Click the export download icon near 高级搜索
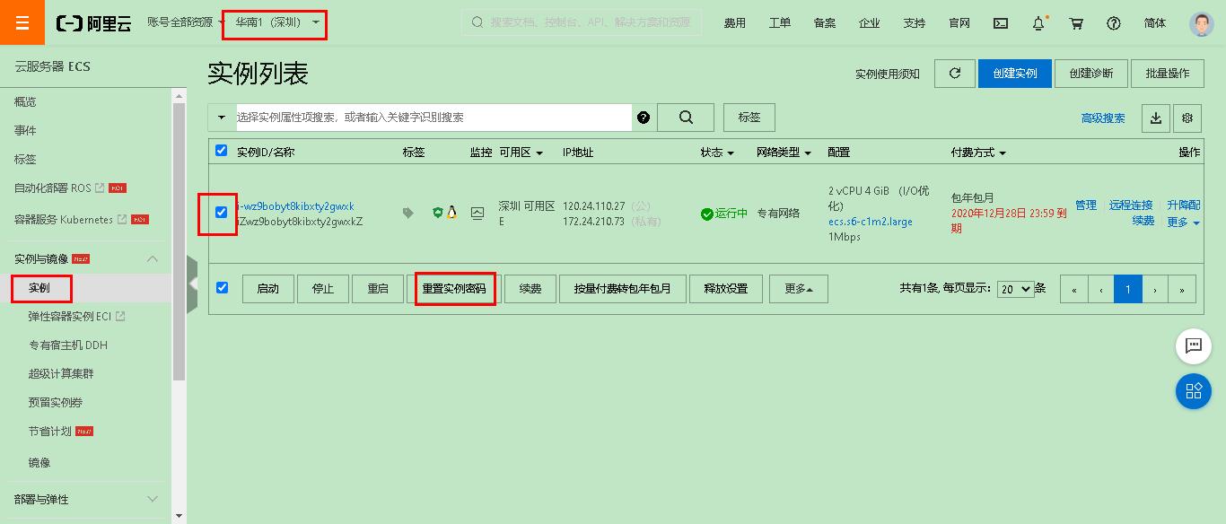Screen dimensions: 1226x524 coord(1155,118)
